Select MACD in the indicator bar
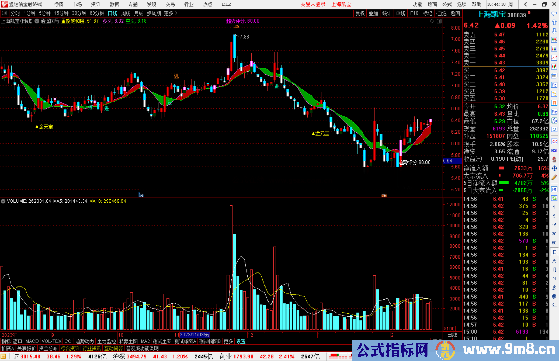The image size is (559, 361). pos(32,341)
